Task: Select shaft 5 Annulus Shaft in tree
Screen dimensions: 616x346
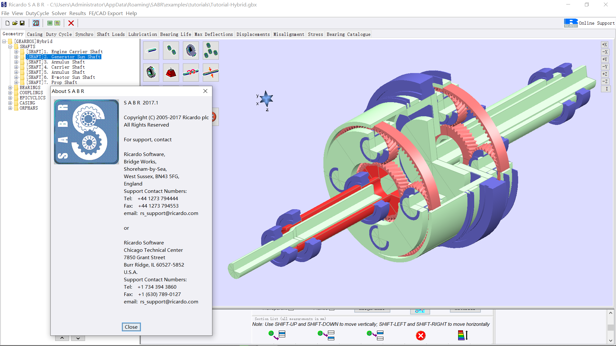Action: click(56, 72)
